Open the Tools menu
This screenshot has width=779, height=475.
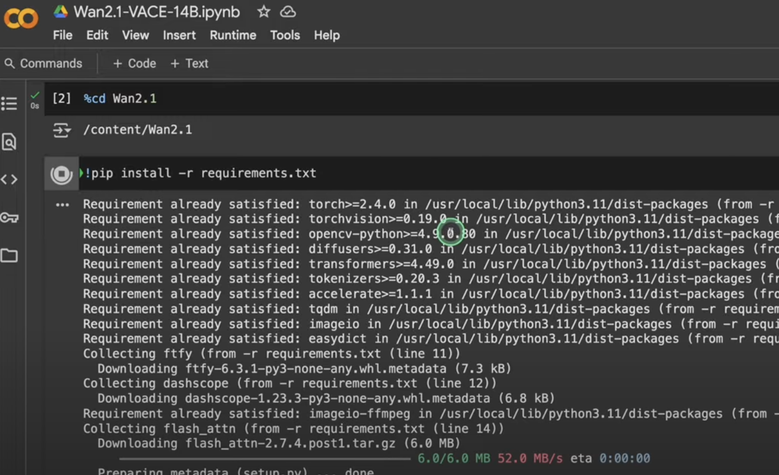click(x=285, y=35)
